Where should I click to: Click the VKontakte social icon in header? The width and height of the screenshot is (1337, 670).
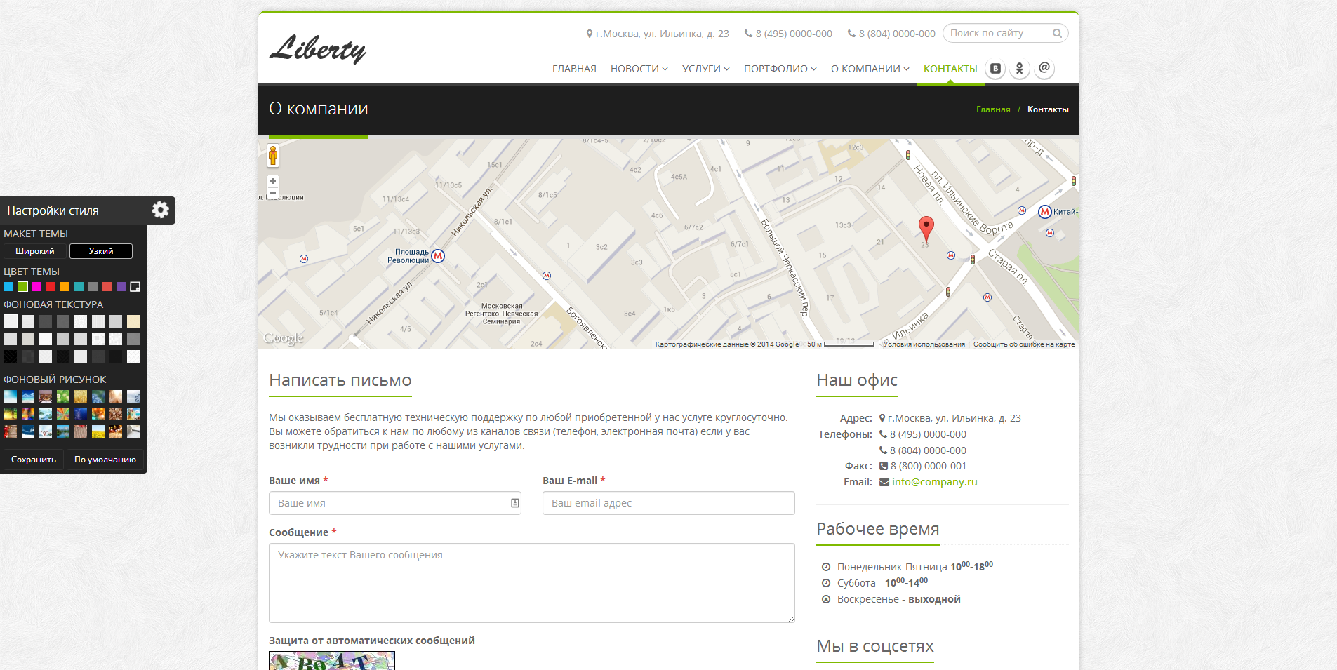(x=995, y=69)
